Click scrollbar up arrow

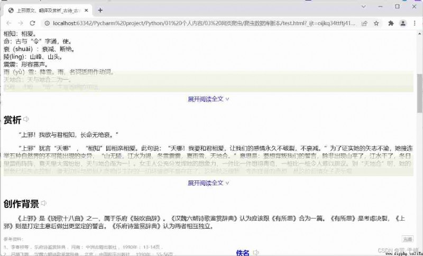[419, 34]
